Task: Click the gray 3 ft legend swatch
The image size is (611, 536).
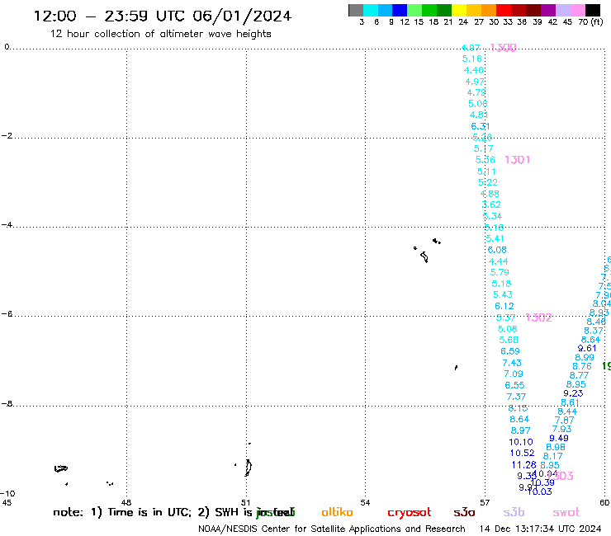Action: coord(356,10)
